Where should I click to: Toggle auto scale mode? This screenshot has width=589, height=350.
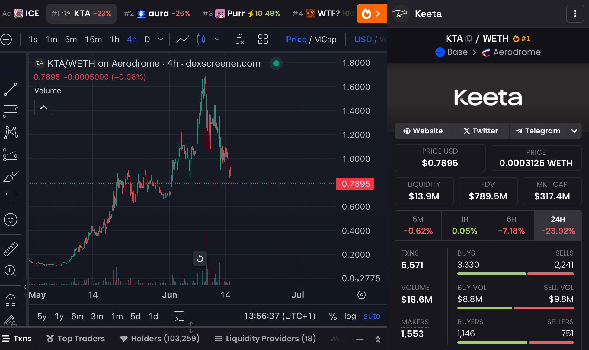[372, 316]
